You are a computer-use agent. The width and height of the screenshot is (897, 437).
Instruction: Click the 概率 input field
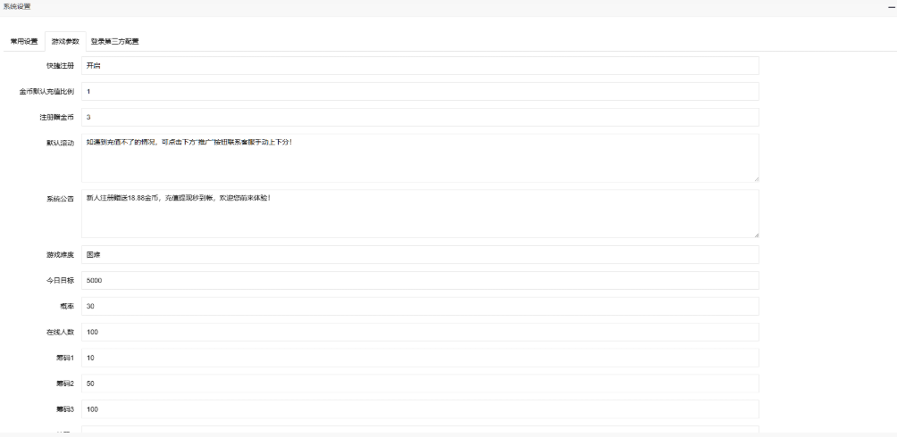[x=420, y=306]
